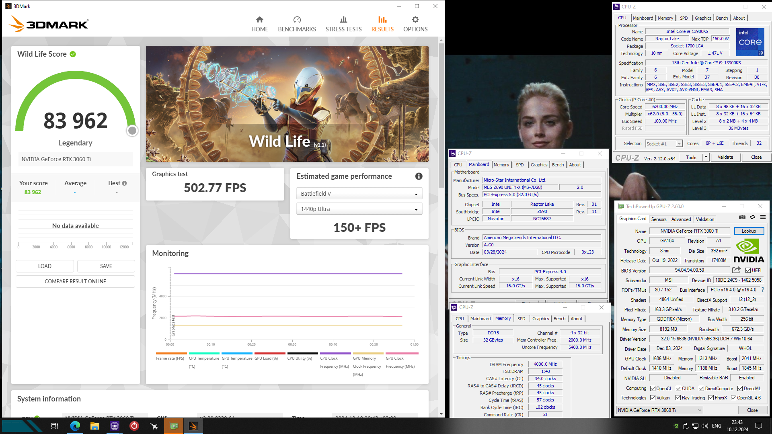Click the 3DMark logo
The image size is (772, 434).
click(x=49, y=23)
